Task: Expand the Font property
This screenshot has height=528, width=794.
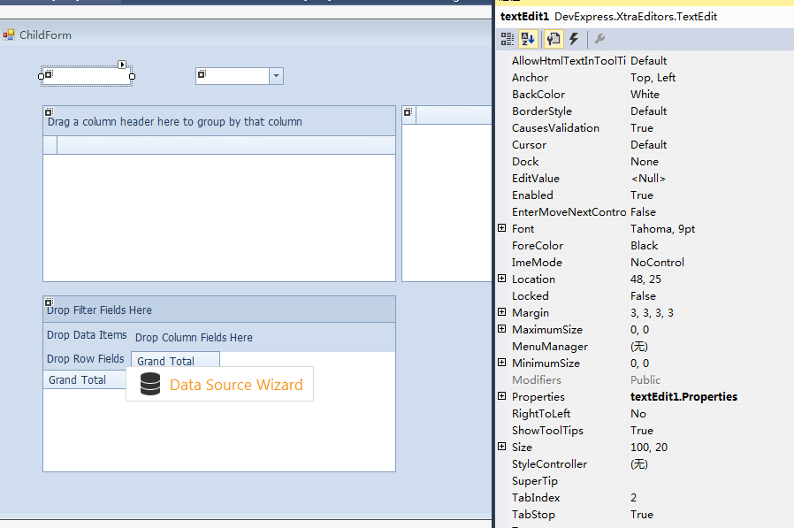Action: pyautogui.click(x=502, y=229)
